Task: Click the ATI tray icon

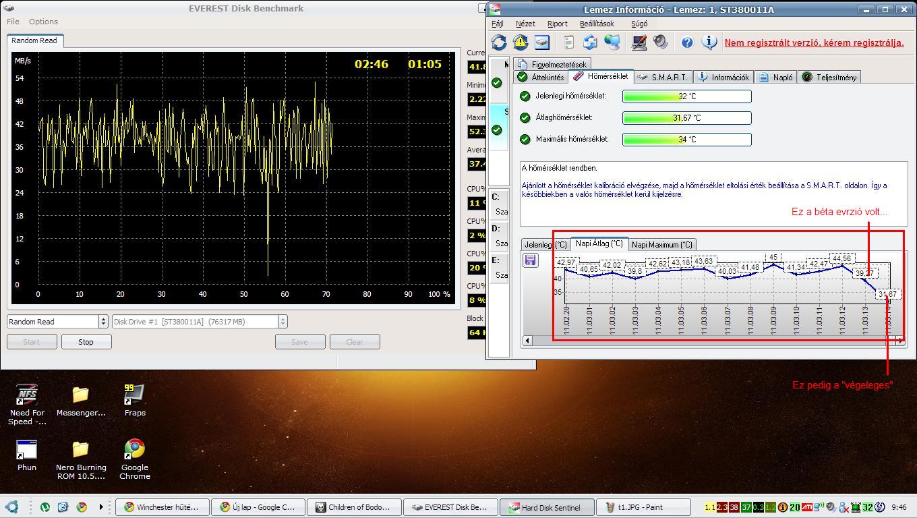Action: point(807,507)
